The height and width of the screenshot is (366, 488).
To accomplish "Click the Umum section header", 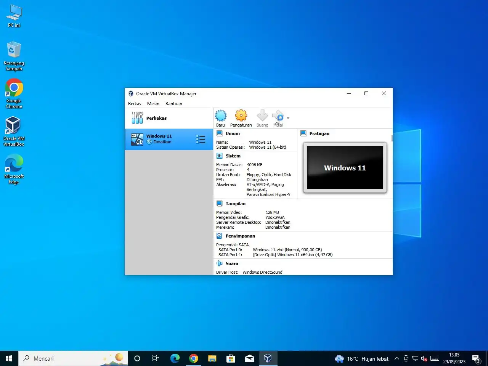I will click(233, 133).
